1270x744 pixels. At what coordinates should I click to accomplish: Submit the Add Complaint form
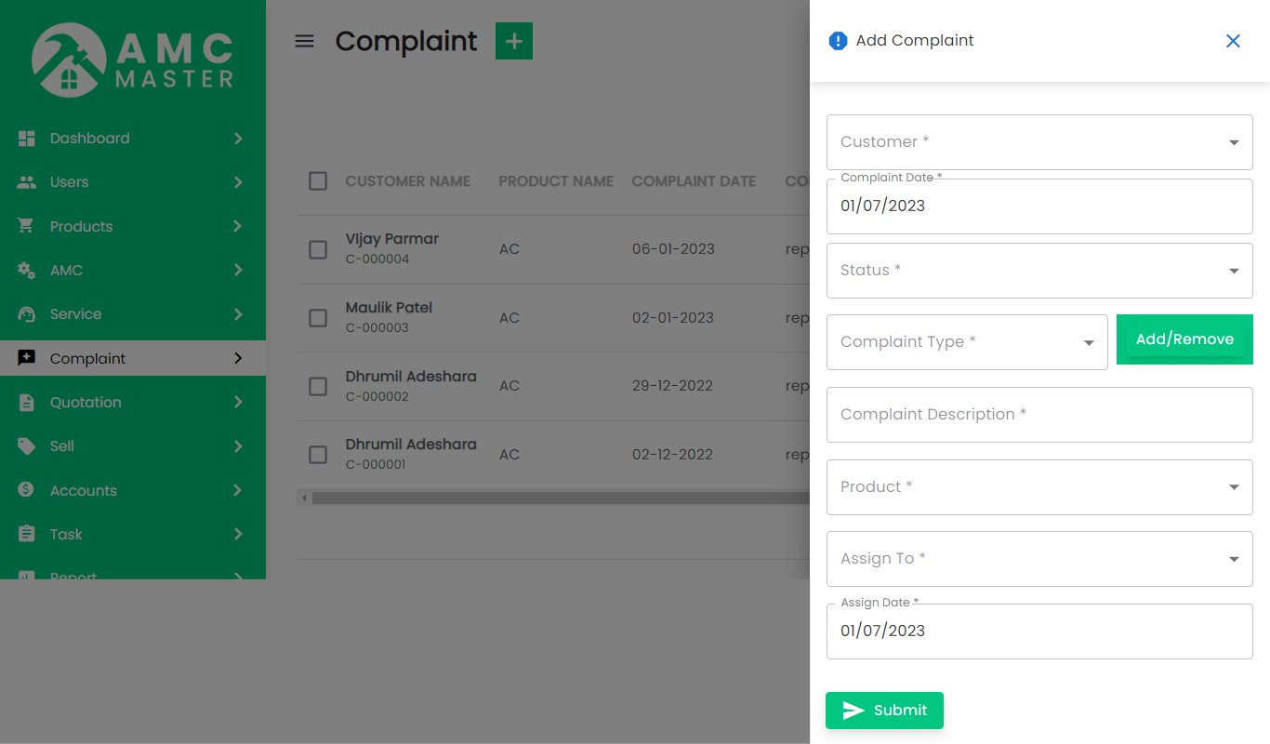pyautogui.click(x=884, y=710)
